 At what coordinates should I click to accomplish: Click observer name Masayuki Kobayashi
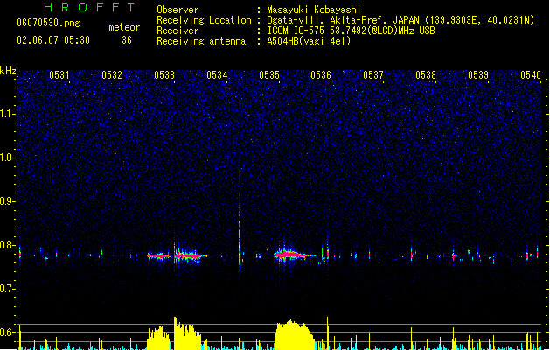pyautogui.click(x=313, y=10)
